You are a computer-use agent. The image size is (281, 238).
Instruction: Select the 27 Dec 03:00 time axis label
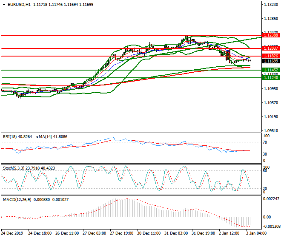tap(94, 233)
